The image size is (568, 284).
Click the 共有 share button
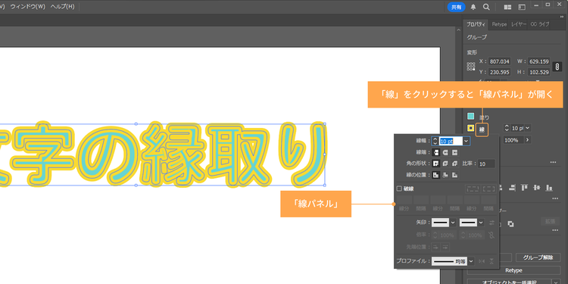[x=456, y=7]
